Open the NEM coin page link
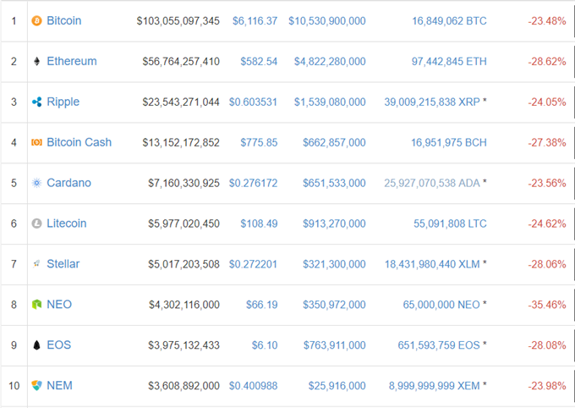 60,385
